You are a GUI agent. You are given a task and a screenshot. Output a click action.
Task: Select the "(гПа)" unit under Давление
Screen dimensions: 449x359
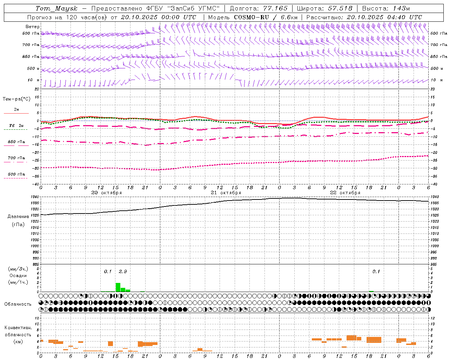click(x=18, y=224)
